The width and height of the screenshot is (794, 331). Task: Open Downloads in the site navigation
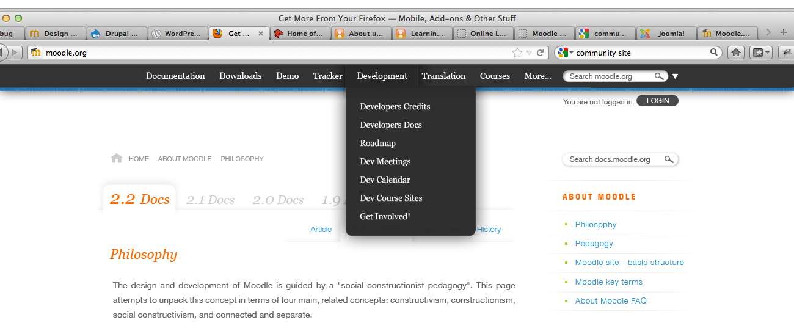(x=240, y=76)
